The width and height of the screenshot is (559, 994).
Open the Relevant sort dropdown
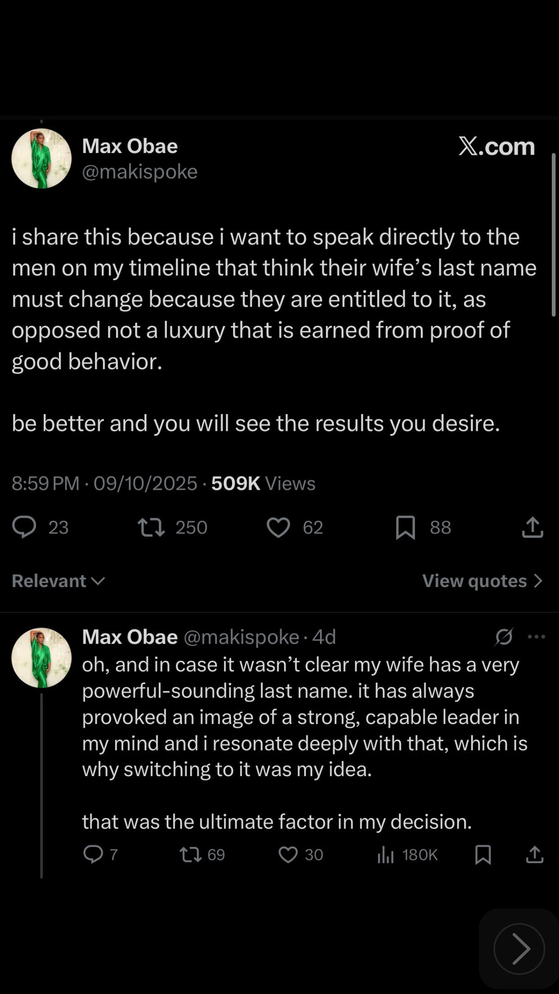click(59, 581)
